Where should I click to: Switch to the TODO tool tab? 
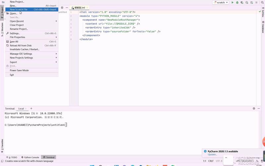click(12, 157)
